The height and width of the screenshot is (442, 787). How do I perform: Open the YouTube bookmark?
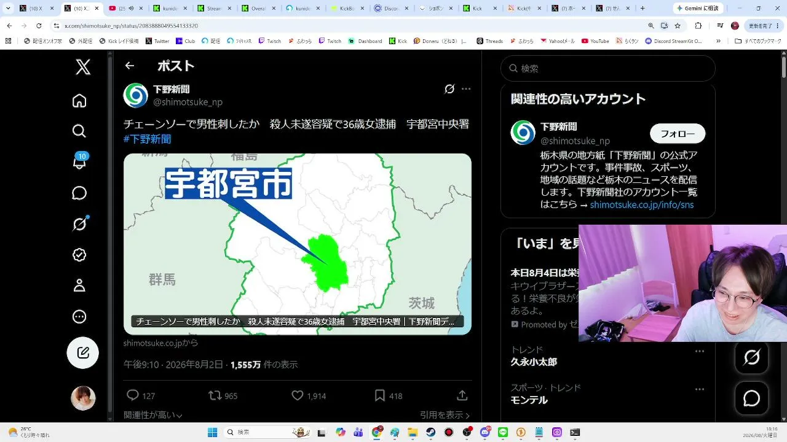pos(595,41)
